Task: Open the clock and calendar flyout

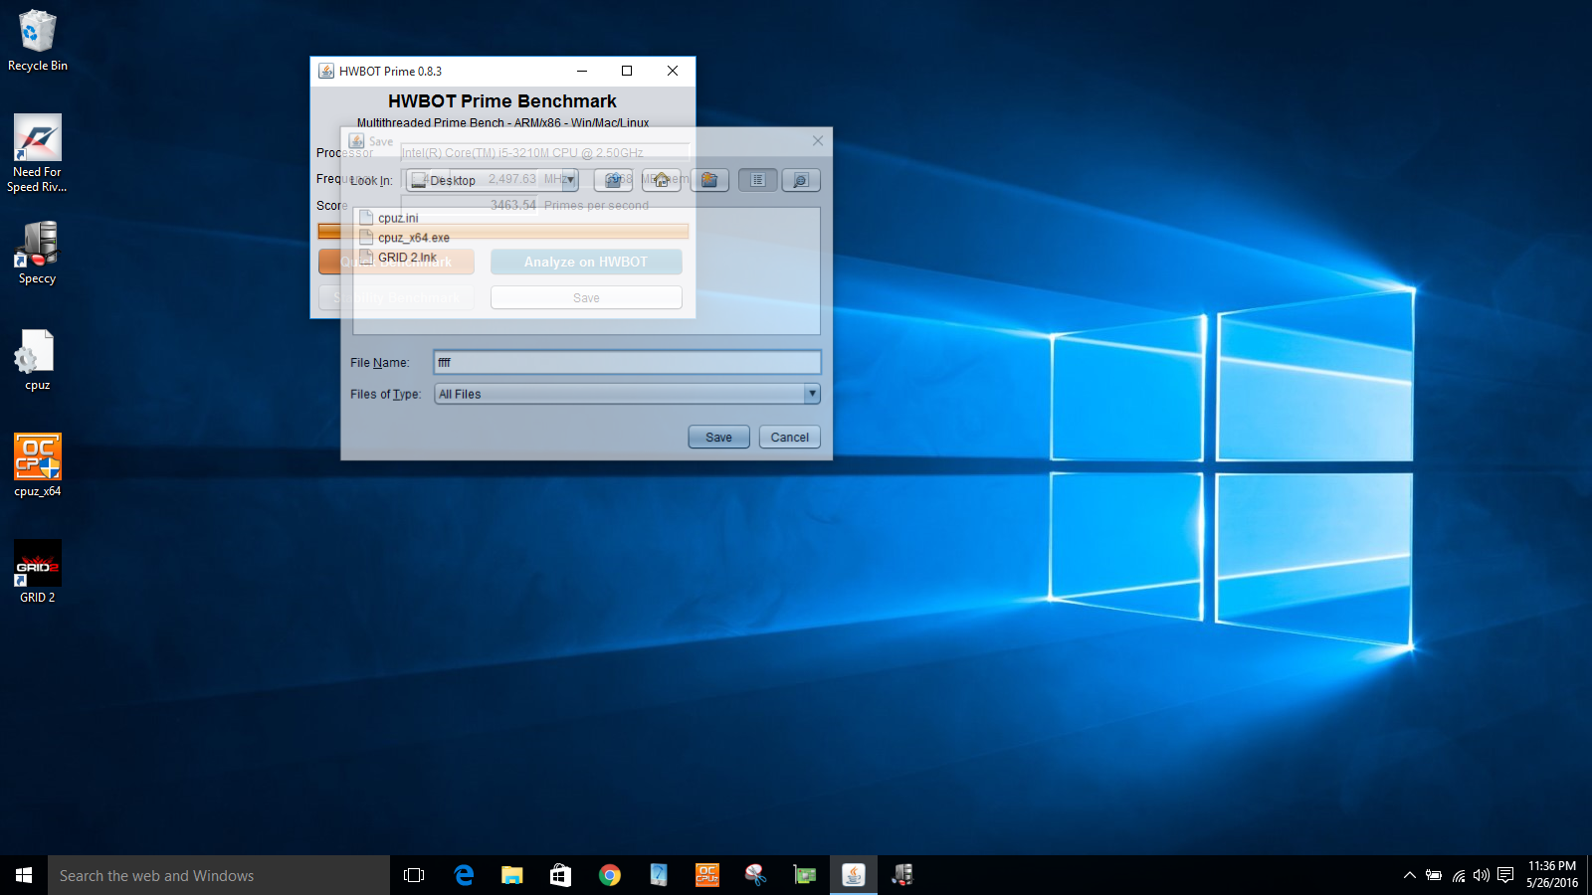Action: (x=1552, y=875)
